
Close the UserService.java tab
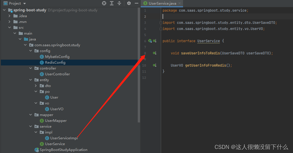180,3
